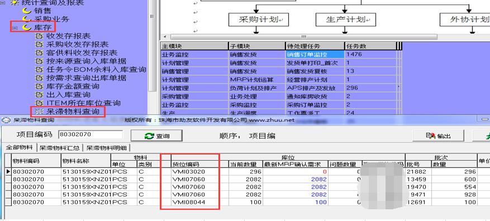Click the row with batch quantity 928
This screenshot has height=221, width=490.
[x=245, y=194]
